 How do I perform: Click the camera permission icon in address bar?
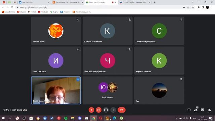click(184, 7)
